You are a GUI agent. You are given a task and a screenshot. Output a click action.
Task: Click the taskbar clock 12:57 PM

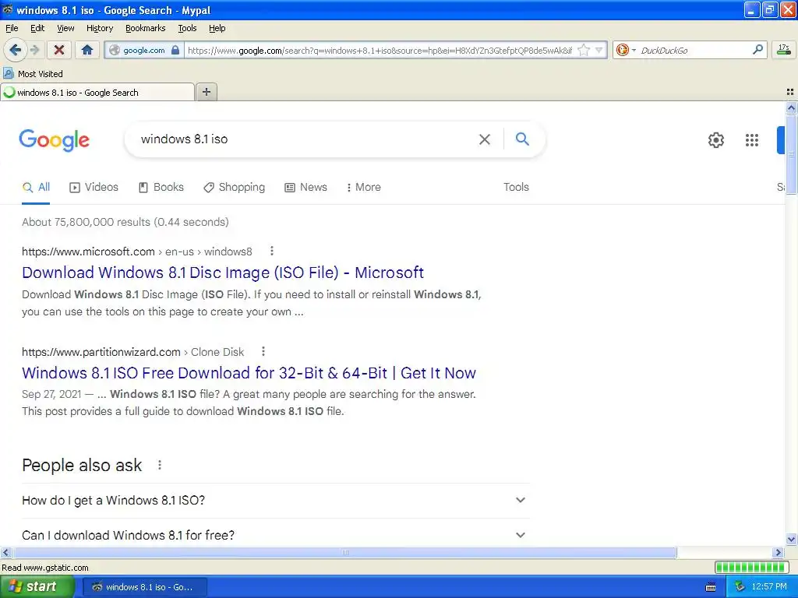click(x=769, y=587)
